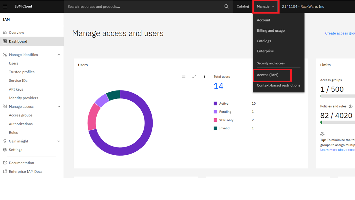Click Policies and rules progress bar
Viewport: 355px width, 200px height.
coord(337,122)
